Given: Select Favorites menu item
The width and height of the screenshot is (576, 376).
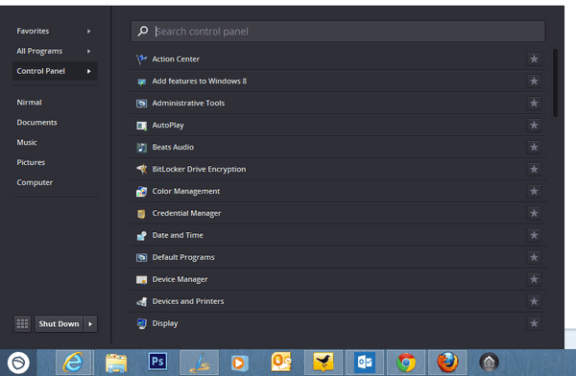Looking at the screenshot, I should tap(55, 31).
